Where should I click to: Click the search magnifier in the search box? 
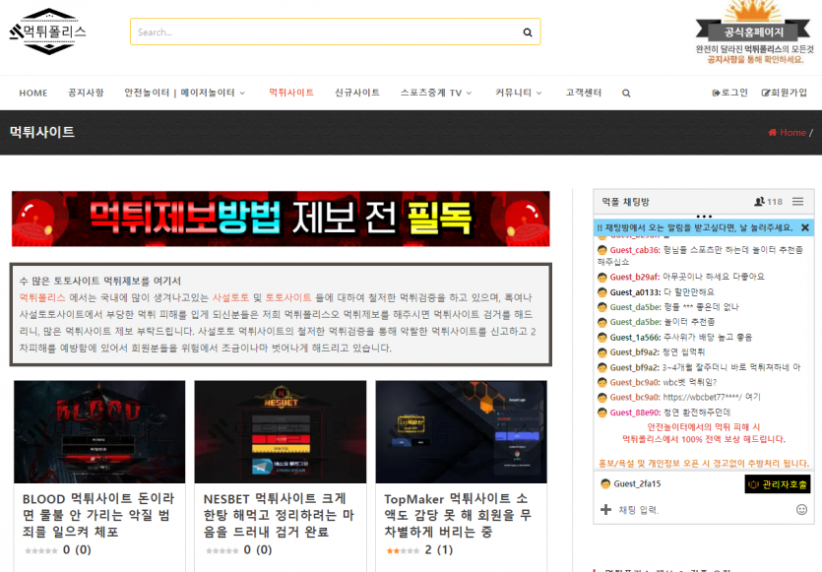(x=528, y=32)
